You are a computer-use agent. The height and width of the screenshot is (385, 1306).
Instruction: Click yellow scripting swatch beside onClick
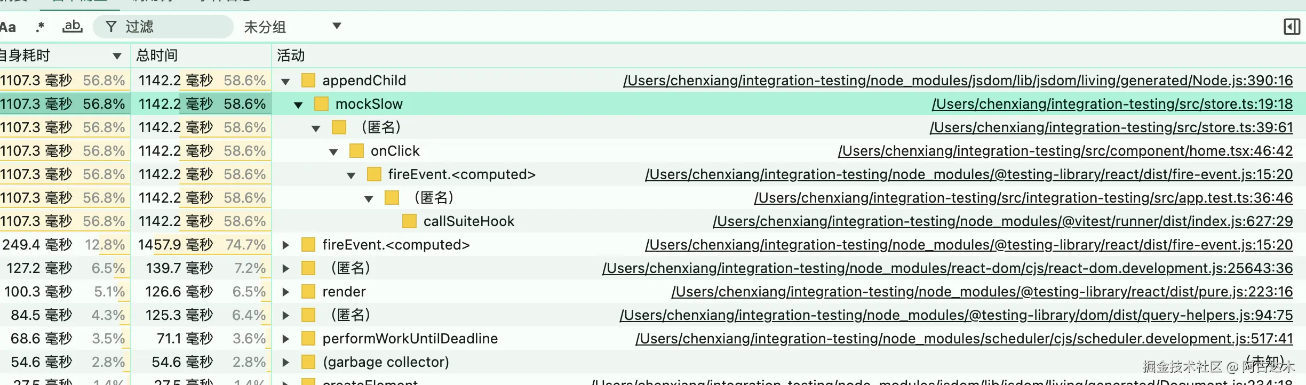click(356, 151)
